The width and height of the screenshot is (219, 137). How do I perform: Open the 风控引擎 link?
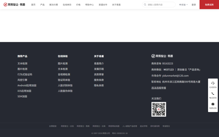click(x=22, y=80)
